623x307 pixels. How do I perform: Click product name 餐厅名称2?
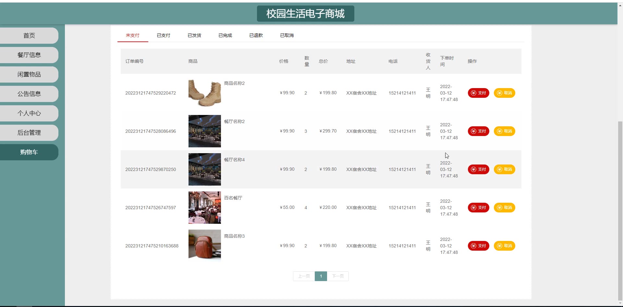tap(234, 121)
